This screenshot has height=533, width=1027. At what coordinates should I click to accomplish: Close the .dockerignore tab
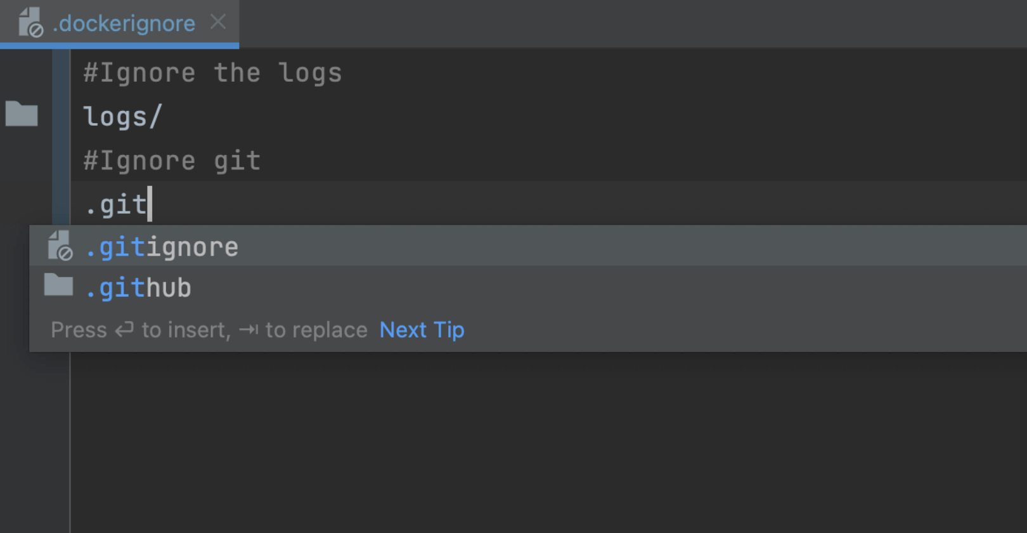click(218, 22)
